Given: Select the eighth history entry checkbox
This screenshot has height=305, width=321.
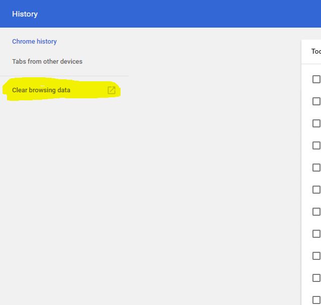Looking at the screenshot, I should click(316, 234).
